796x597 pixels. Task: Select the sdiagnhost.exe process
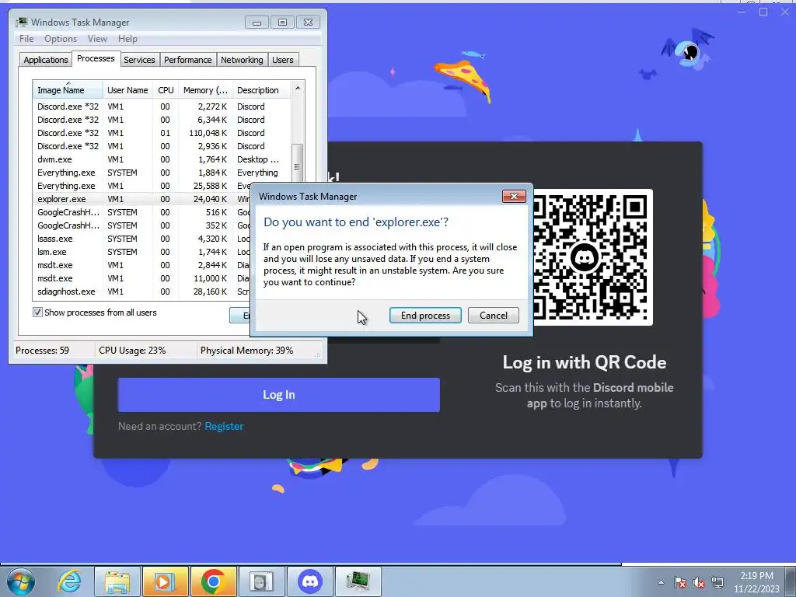(x=142, y=292)
